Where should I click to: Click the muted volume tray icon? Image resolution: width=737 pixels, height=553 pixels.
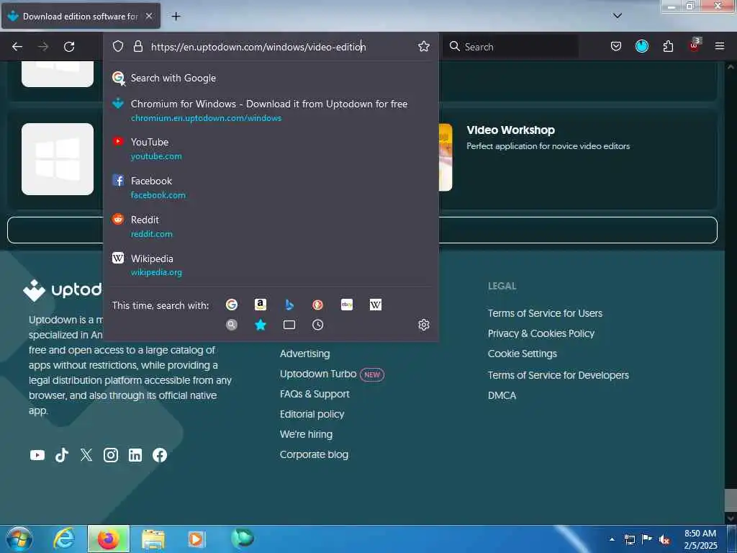(664, 540)
